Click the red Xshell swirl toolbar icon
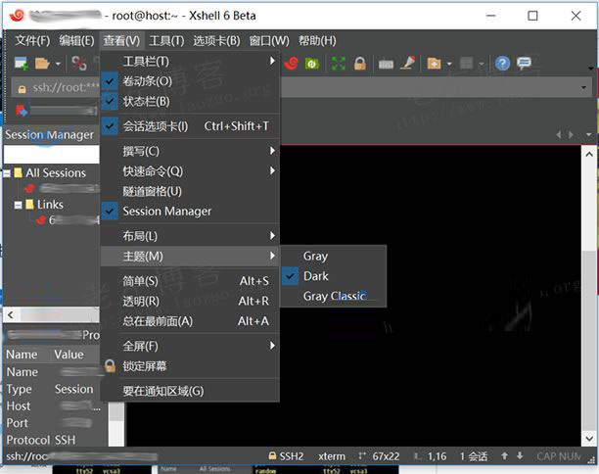Screen dimensions: 599x474 (291, 63)
